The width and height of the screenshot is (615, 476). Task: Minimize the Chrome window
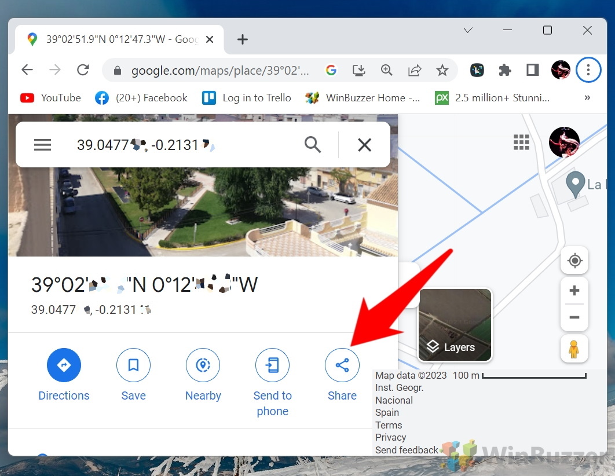click(507, 30)
